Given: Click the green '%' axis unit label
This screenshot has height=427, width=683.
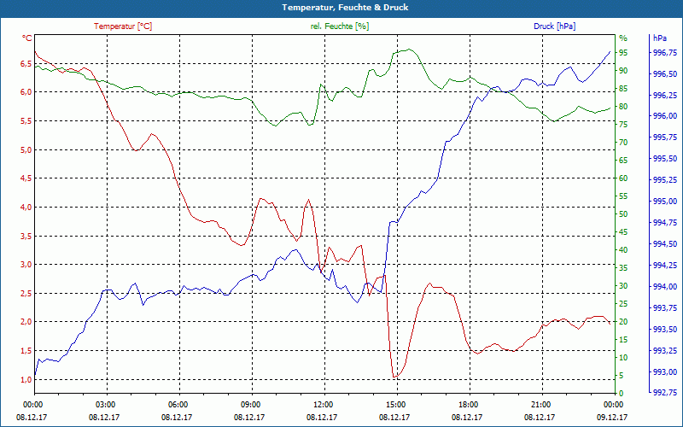Looking at the screenshot, I should pyautogui.click(x=623, y=38).
